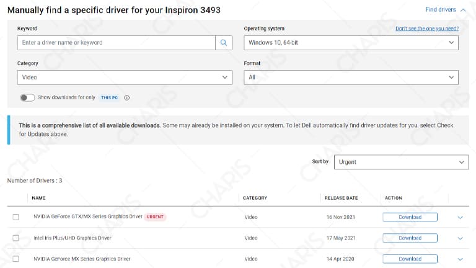Expand details for NVIDIA GeForce MX Series row
Viewport: 476px width, 268px height.
pos(461,259)
